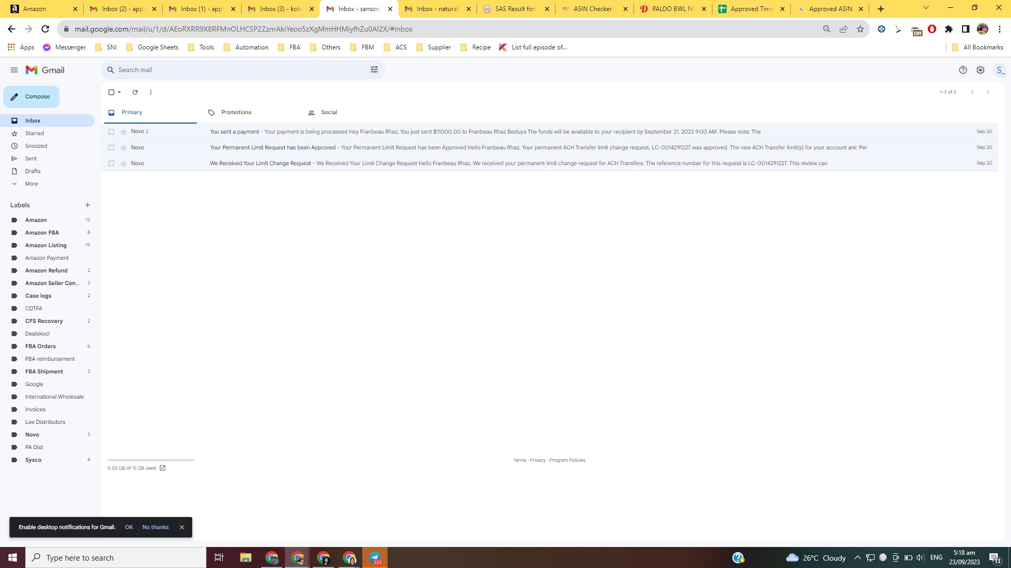Open the Messenger bookmark
This screenshot has height=568, width=1011.
64,47
